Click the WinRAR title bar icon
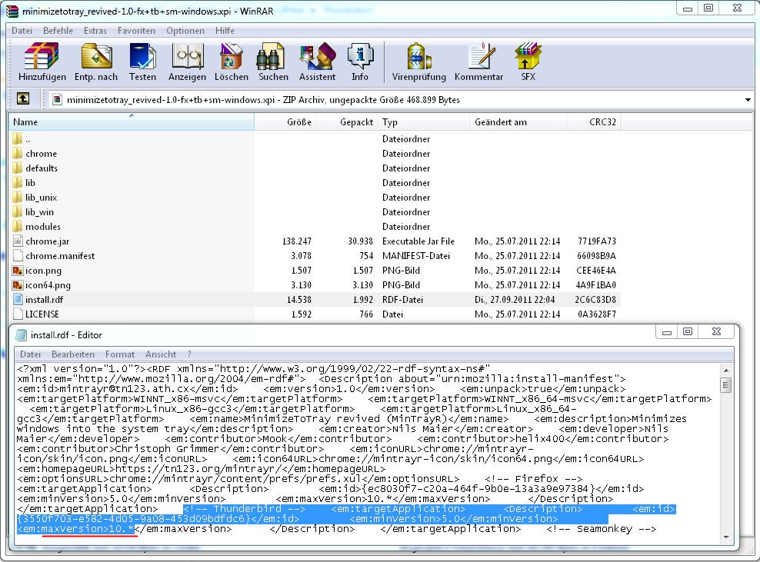This screenshot has height=562, width=760. click(12, 11)
